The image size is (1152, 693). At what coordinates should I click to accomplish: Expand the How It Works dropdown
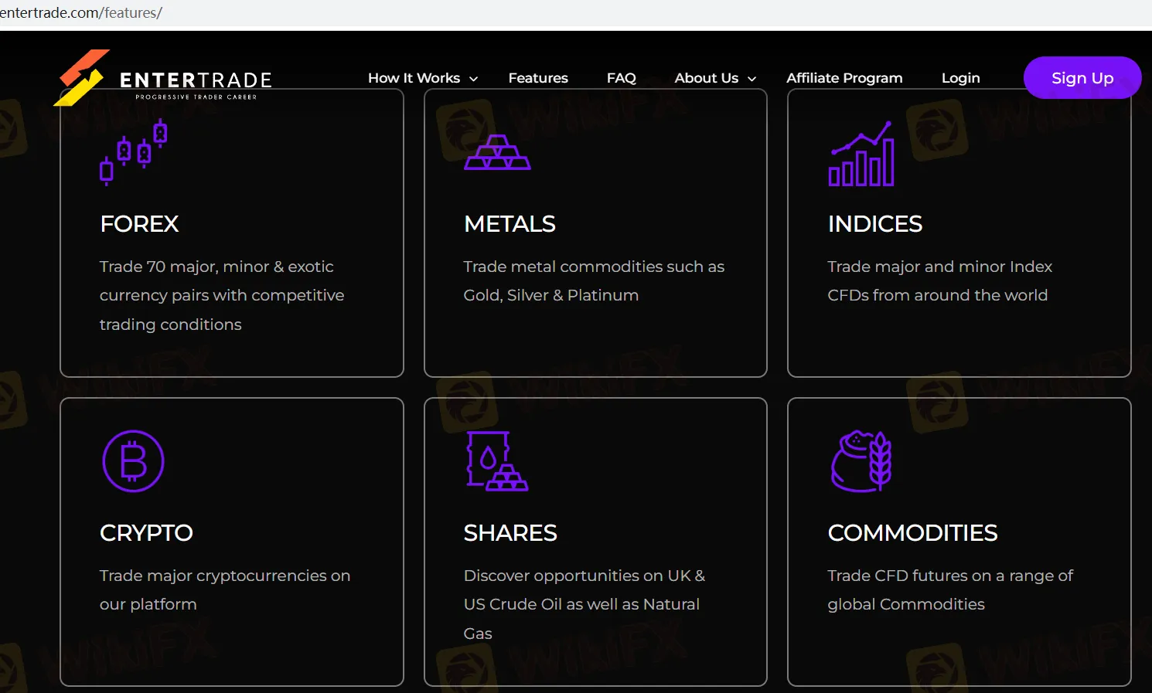coord(422,77)
